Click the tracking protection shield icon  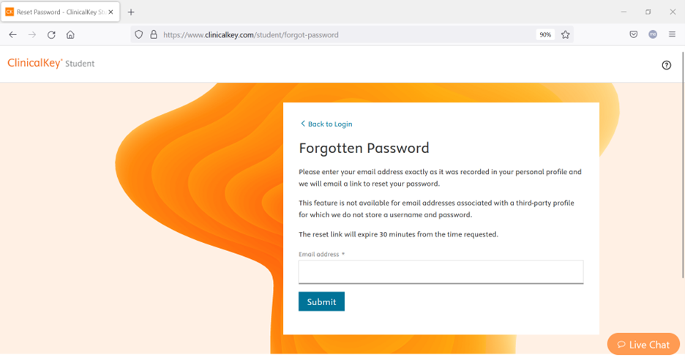139,34
